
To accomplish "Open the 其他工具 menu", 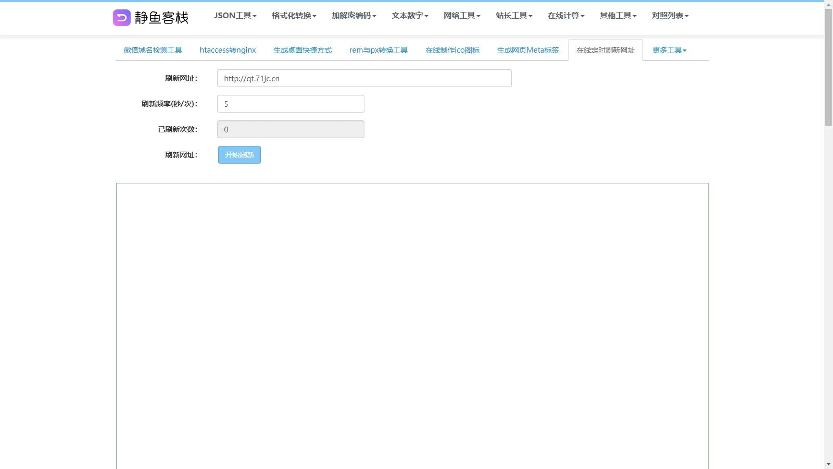I will pyautogui.click(x=618, y=16).
